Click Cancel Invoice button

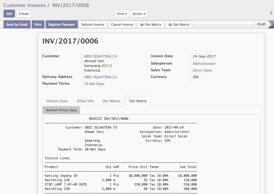tap(122, 25)
